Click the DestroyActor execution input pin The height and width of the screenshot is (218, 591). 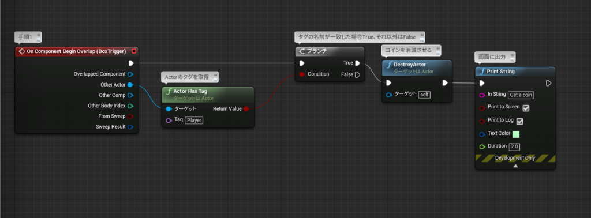click(x=388, y=83)
